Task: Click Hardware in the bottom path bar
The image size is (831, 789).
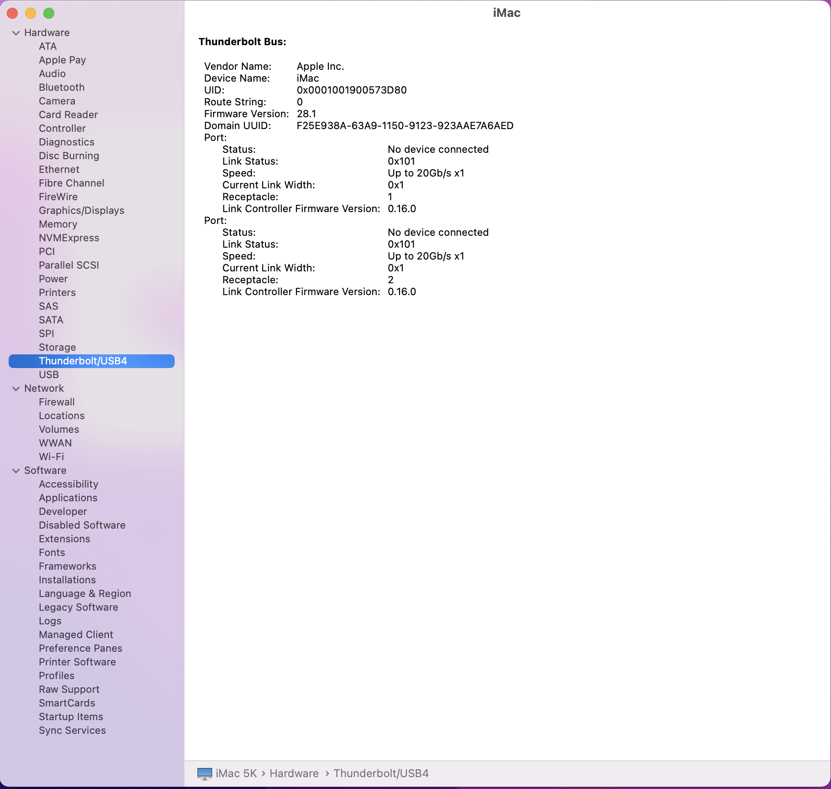Action: (294, 773)
